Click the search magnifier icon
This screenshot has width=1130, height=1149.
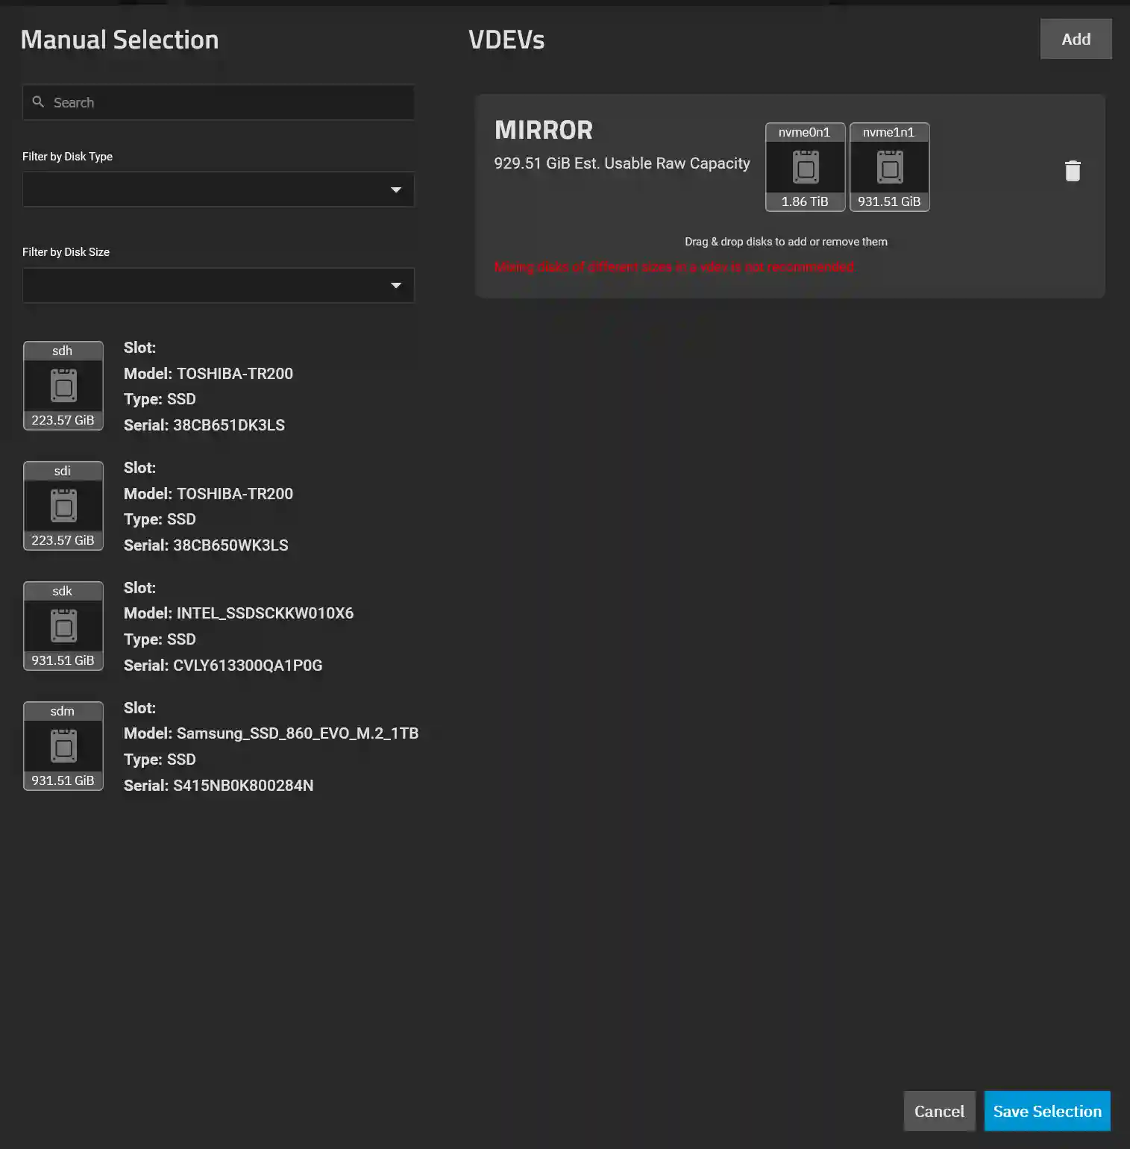tap(39, 101)
